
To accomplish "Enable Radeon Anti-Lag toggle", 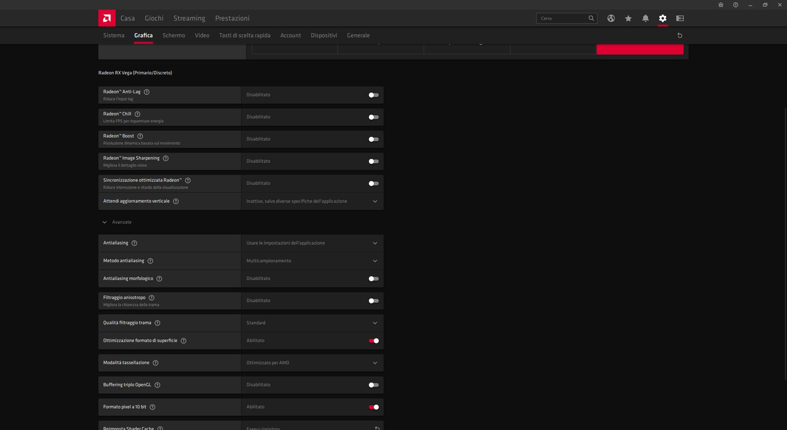I will pos(374,95).
